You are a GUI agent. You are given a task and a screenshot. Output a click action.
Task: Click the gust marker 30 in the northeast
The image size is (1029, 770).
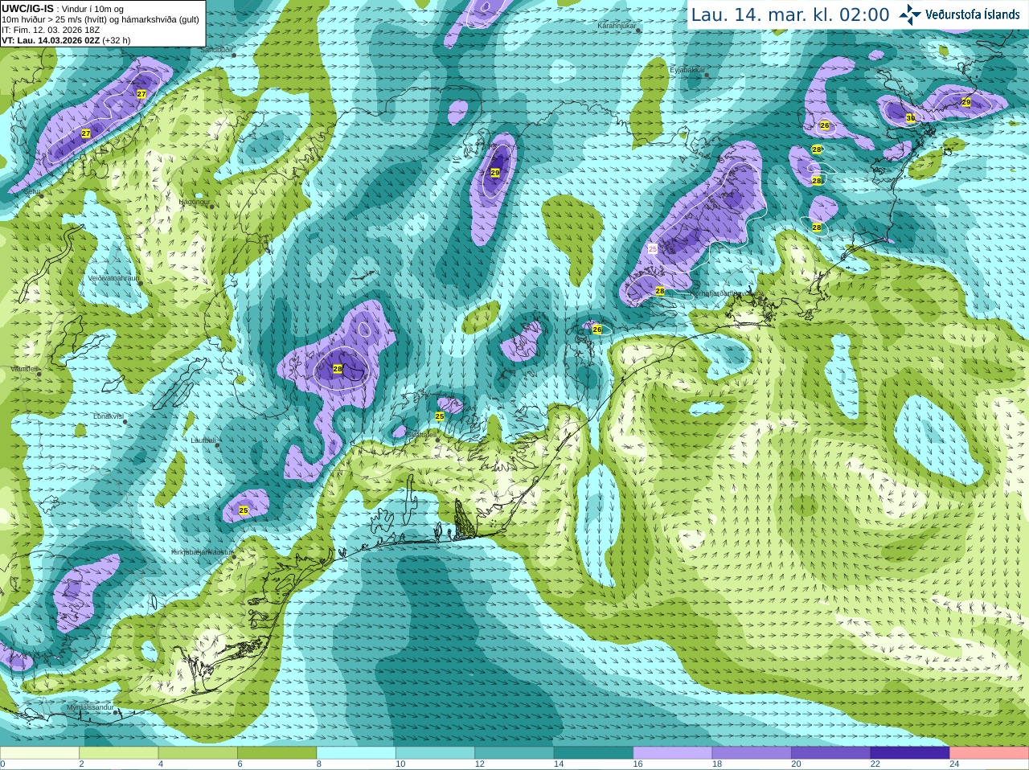(911, 118)
